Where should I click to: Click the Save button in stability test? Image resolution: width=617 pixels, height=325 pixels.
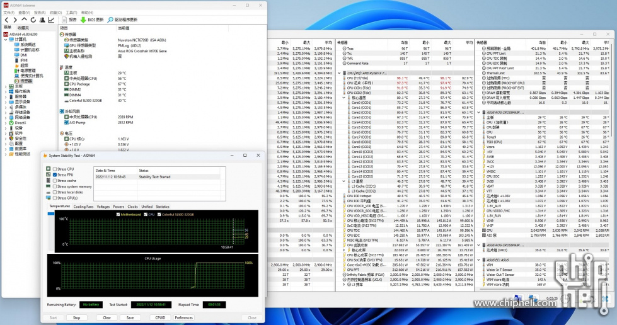[x=130, y=317]
